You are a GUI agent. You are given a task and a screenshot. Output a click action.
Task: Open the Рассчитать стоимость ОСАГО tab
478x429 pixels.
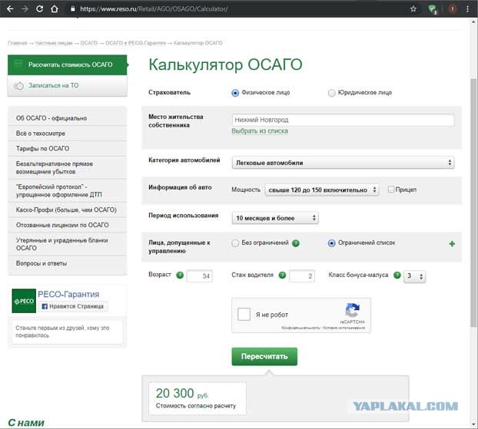(68, 65)
